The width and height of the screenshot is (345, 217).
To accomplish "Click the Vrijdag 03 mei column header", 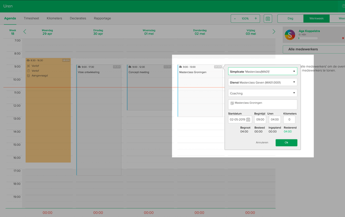I will click(x=251, y=32).
